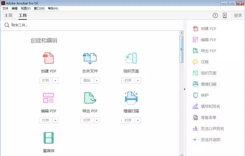The height and width of the screenshot is (156, 245).
Task: Click the 登录 sign-in link
Action: click(238, 16)
